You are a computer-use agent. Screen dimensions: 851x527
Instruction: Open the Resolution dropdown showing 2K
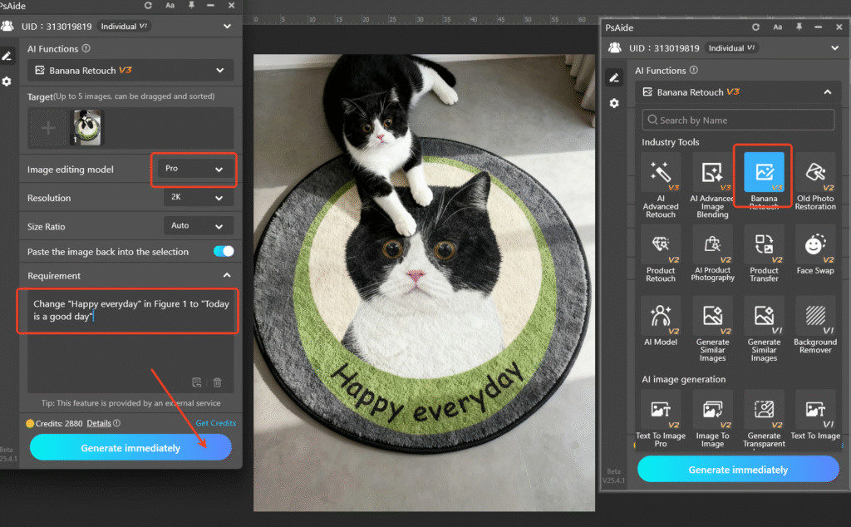coord(198,199)
